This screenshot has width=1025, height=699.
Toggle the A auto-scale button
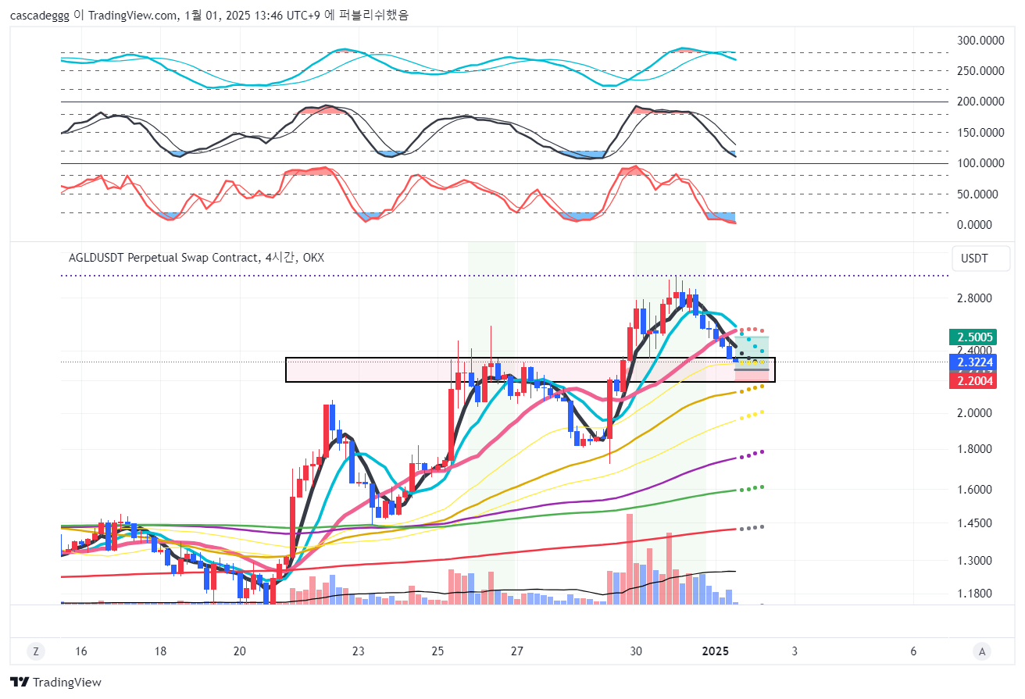click(x=982, y=651)
